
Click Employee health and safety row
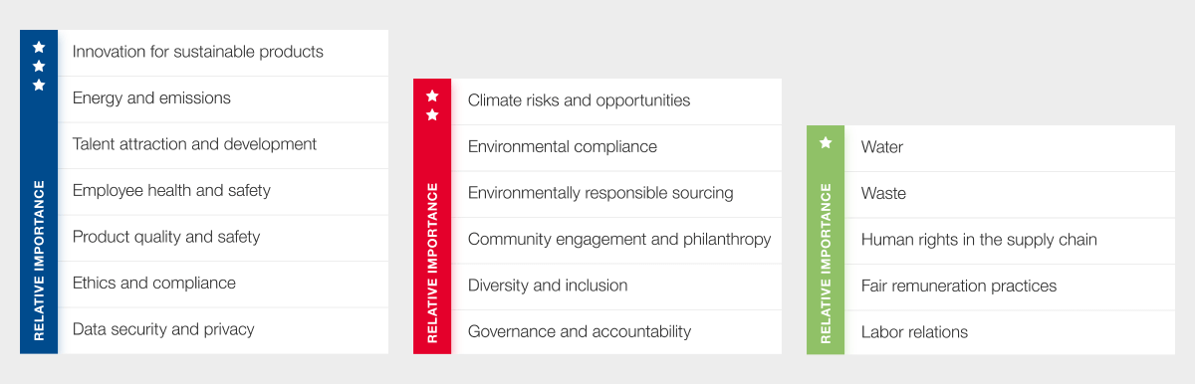click(223, 191)
